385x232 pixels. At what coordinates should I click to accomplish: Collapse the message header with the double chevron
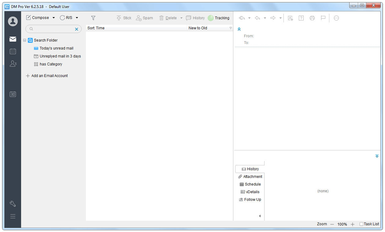(x=239, y=29)
